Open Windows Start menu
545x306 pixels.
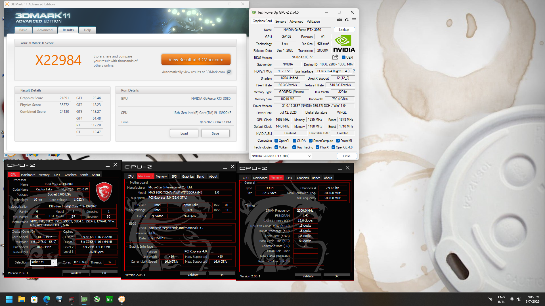pos(9,299)
